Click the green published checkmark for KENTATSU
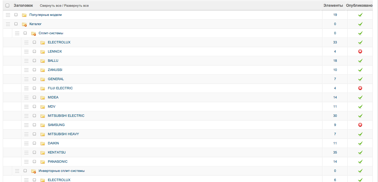The height and width of the screenshot is (182, 378). pos(360,152)
